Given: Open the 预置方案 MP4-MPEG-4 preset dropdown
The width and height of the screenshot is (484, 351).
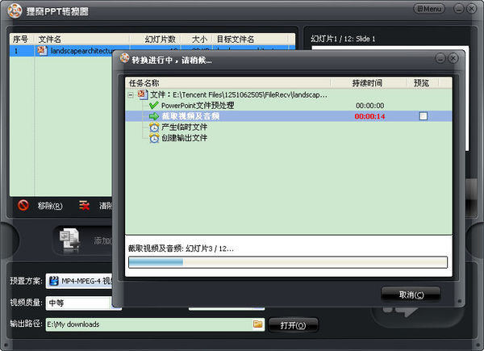Looking at the screenshot, I should [80, 281].
